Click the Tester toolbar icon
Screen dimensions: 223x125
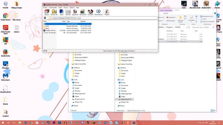[62, 12]
